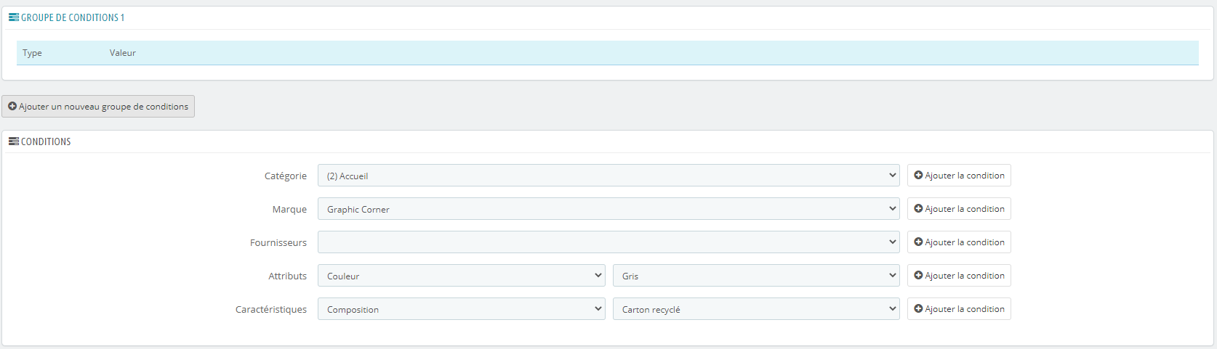
Task: Click the plus icon on the add new condition group button
Action: [x=12, y=106]
